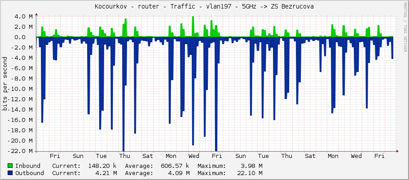Click the green Inbound legend swatch
Image resolution: width=409 pixels, height=180 pixels.
(10, 166)
